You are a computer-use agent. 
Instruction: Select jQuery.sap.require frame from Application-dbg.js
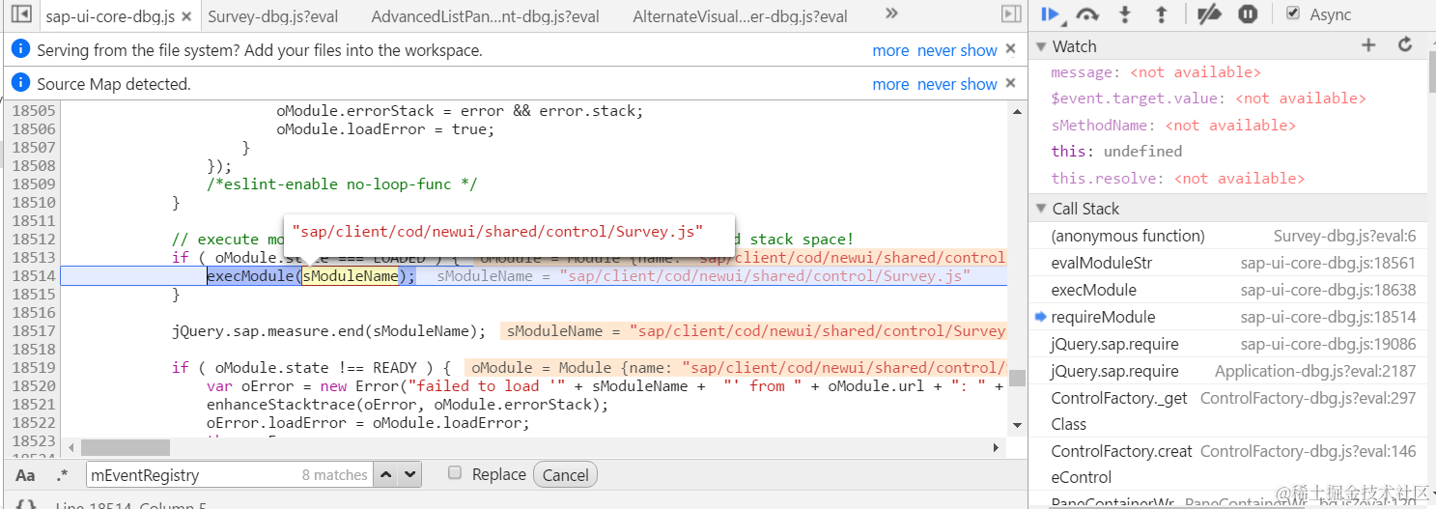pos(1228,371)
